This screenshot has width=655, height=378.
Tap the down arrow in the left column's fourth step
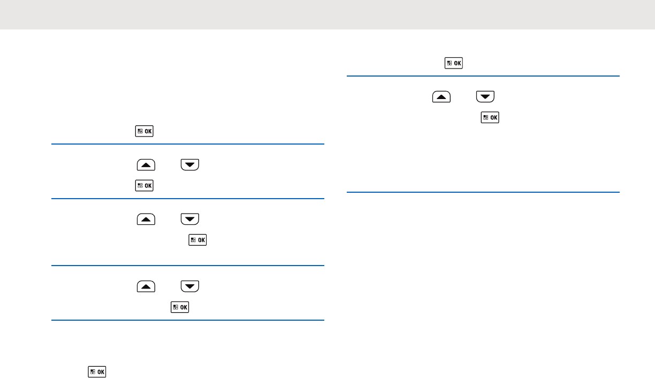tap(189, 286)
